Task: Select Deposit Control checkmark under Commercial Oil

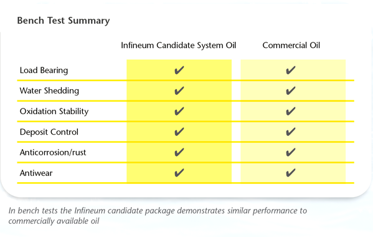Action: pos(291,132)
